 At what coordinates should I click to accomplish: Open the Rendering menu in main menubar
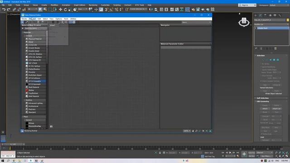pyautogui.click(x=93, y=5)
